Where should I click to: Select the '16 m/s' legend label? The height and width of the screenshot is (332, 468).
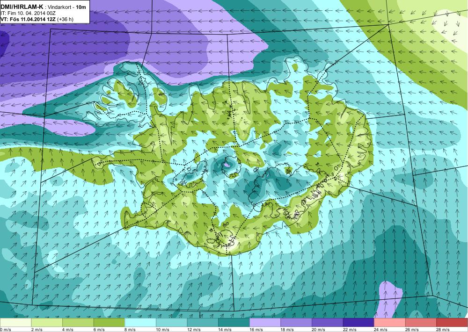(256, 329)
